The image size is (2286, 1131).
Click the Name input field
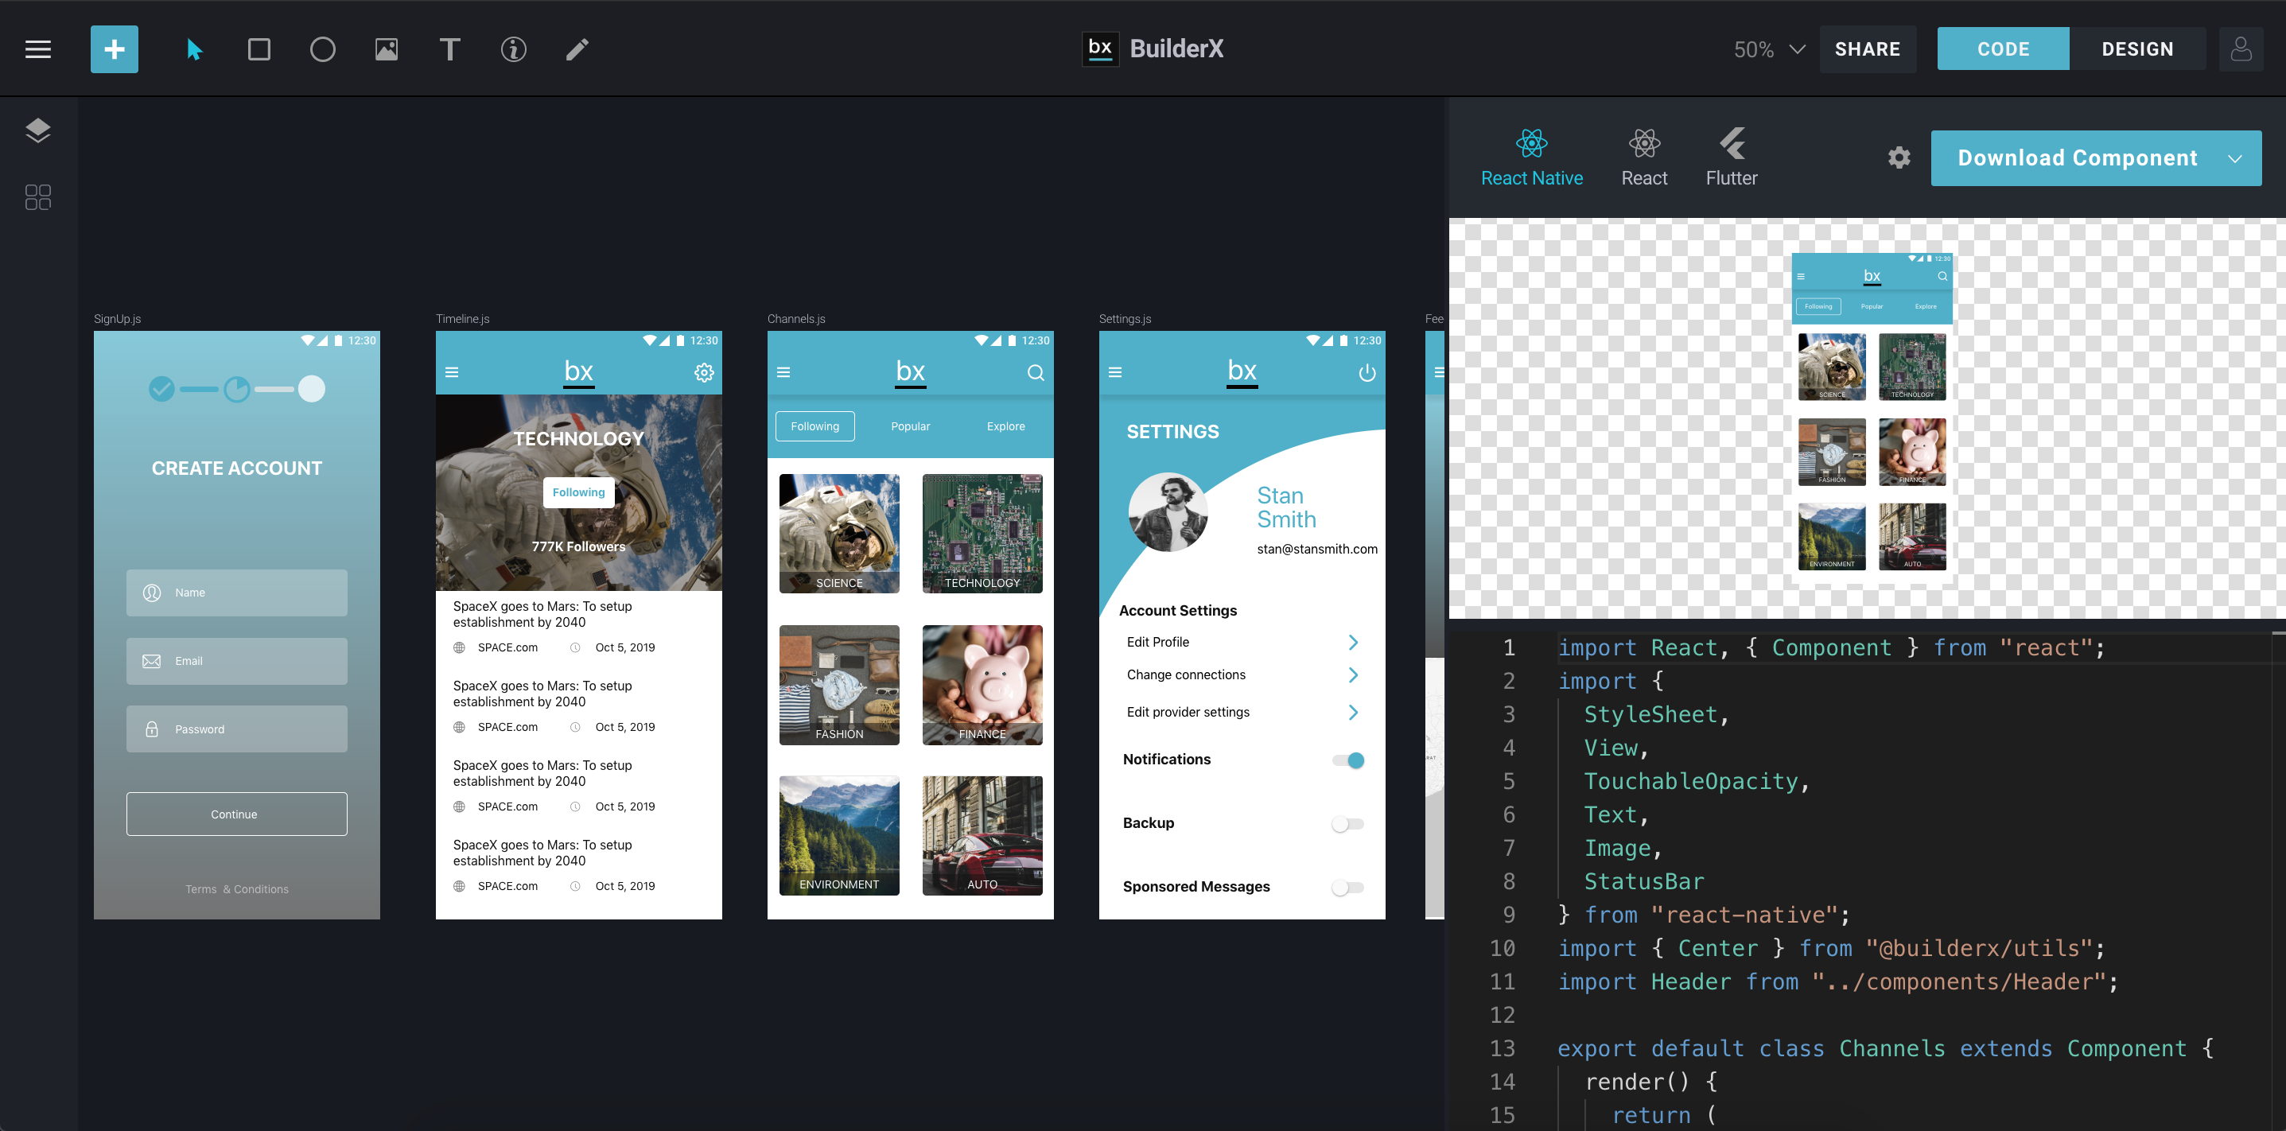coord(236,593)
